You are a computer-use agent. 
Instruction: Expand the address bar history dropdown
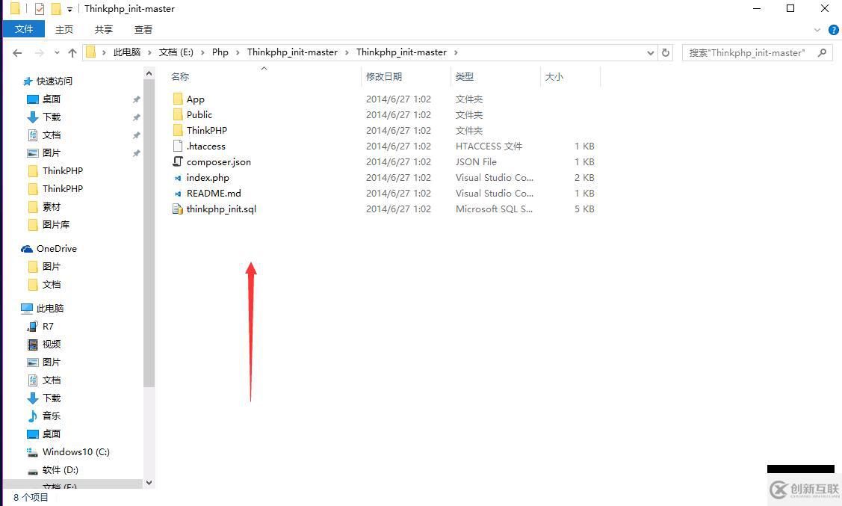650,52
